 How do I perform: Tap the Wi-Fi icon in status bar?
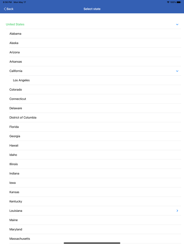click(168, 2)
